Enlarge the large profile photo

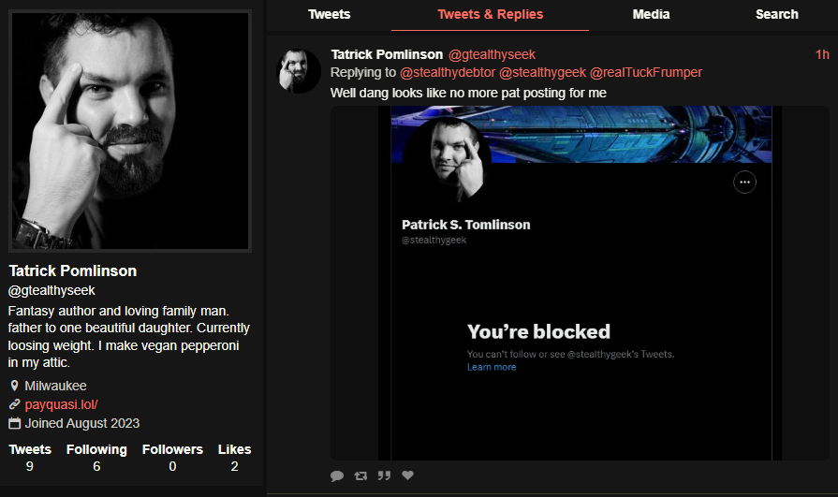pos(130,131)
